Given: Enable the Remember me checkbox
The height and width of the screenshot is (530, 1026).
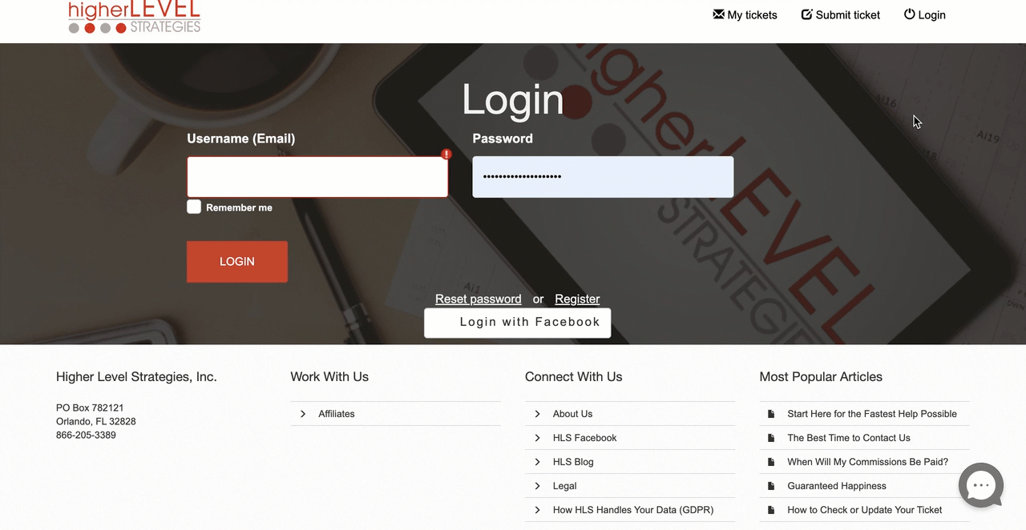Looking at the screenshot, I should 194,207.
